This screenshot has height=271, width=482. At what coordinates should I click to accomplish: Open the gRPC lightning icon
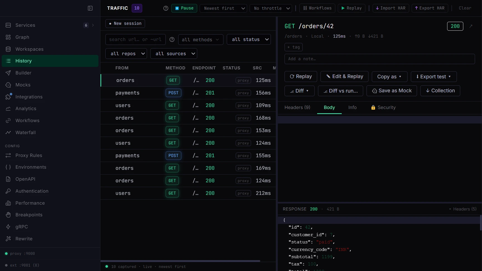click(8, 227)
